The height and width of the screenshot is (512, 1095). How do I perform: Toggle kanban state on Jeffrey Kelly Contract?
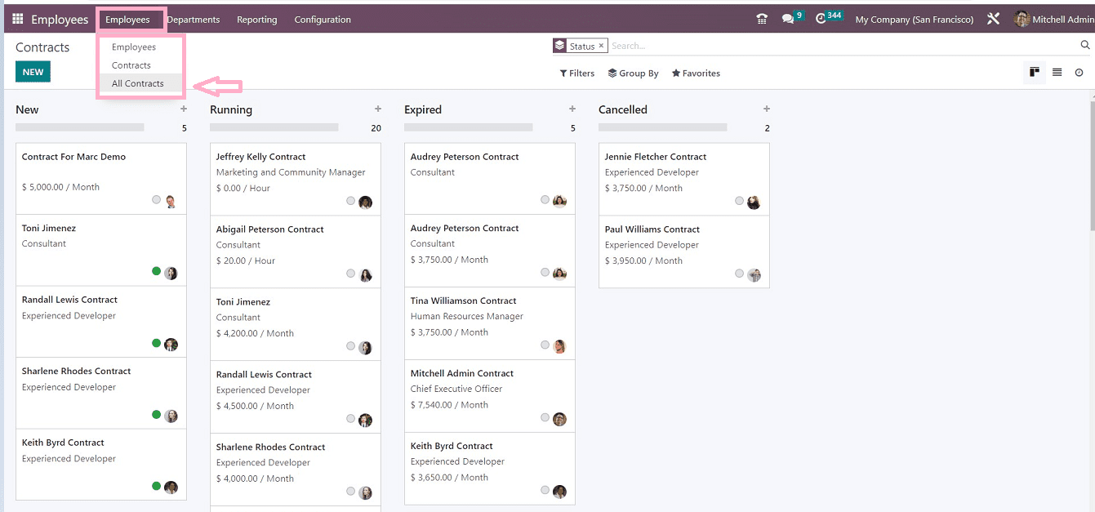[x=351, y=201]
